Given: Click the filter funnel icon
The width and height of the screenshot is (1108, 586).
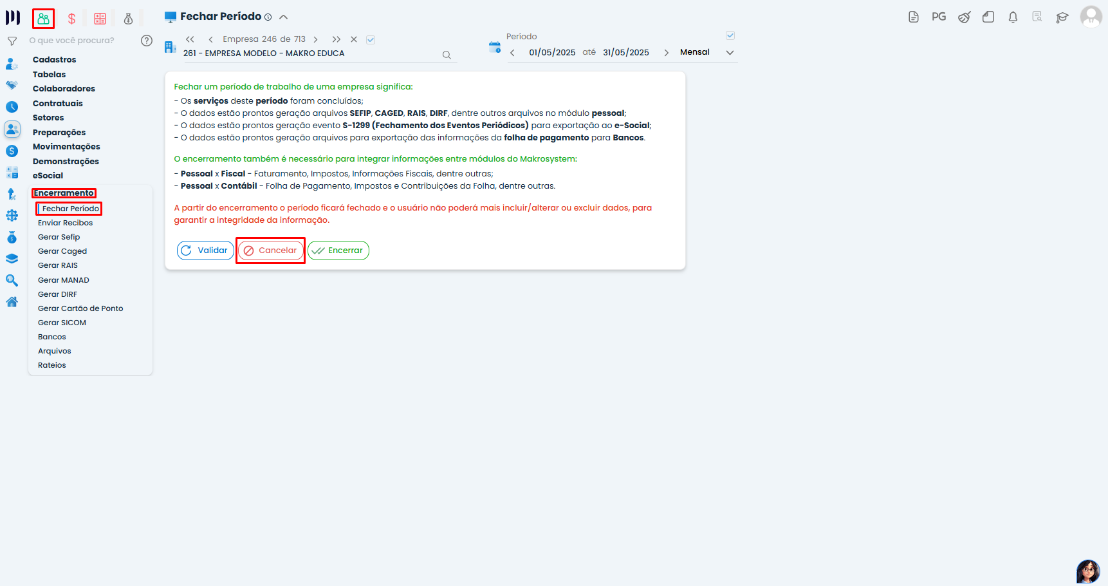Looking at the screenshot, I should coord(12,41).
